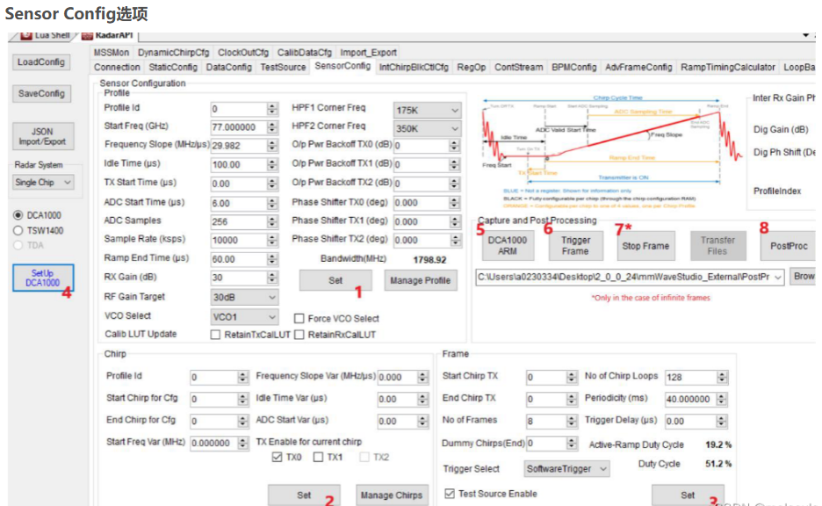Click the Sample Rate (ksps) field
Screen dimensions: 822x506
point(239,240)
